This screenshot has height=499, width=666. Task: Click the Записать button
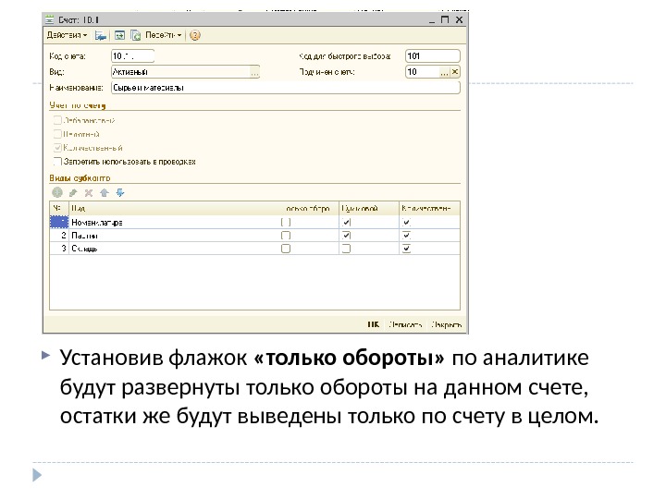pyautogui.click(x=405, y=324)
